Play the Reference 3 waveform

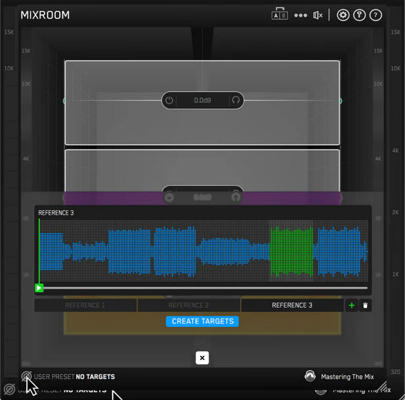click(39, 288)
